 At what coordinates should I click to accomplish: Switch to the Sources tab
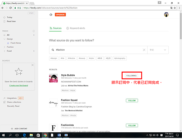[x=56, y=28]
